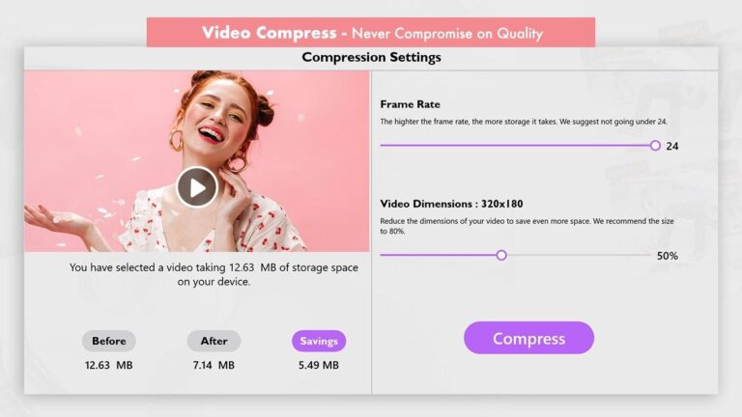
Task: Click the Frame Rate heading
Action: [411, 104]
